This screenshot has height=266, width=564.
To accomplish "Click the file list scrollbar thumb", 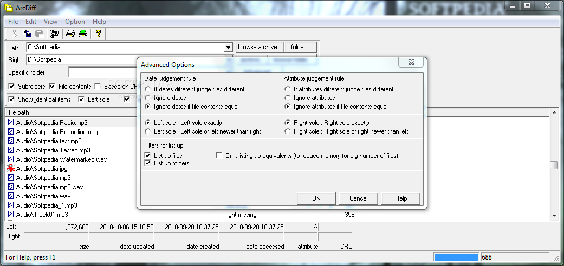I will (x=554, y=165).
